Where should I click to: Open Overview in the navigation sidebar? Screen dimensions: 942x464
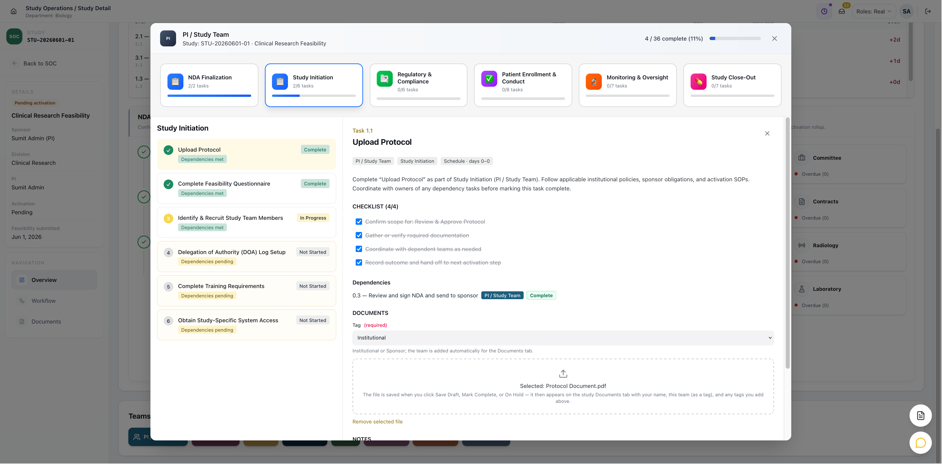tap(54, 280)
